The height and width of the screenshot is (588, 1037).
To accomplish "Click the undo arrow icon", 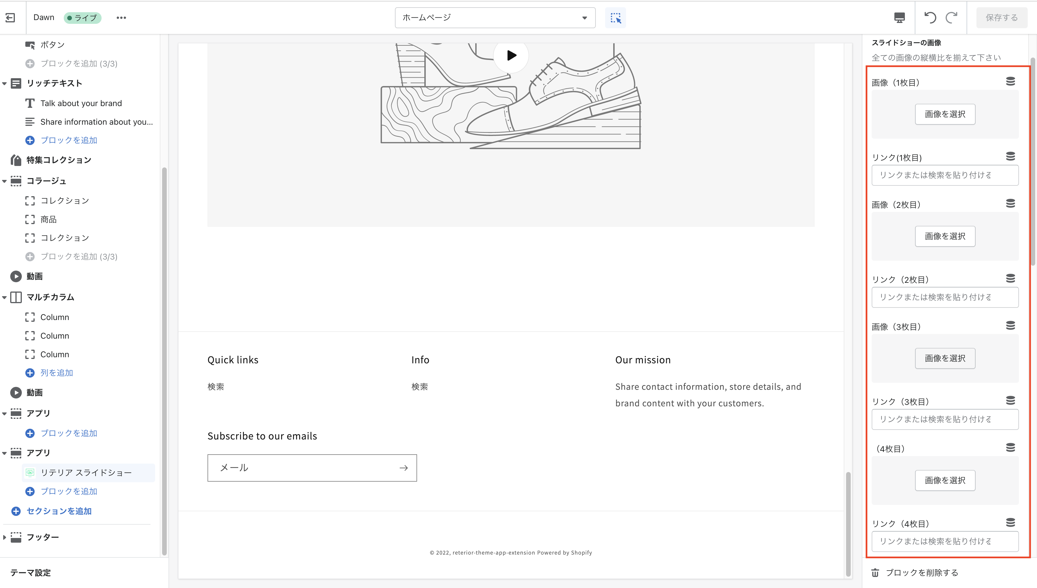I will tap(930, 18).
